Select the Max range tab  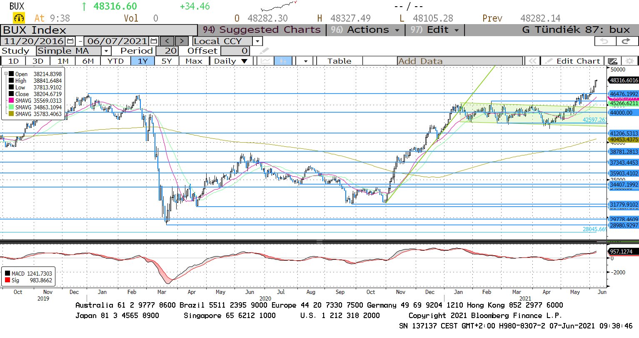tap(194, 61)
